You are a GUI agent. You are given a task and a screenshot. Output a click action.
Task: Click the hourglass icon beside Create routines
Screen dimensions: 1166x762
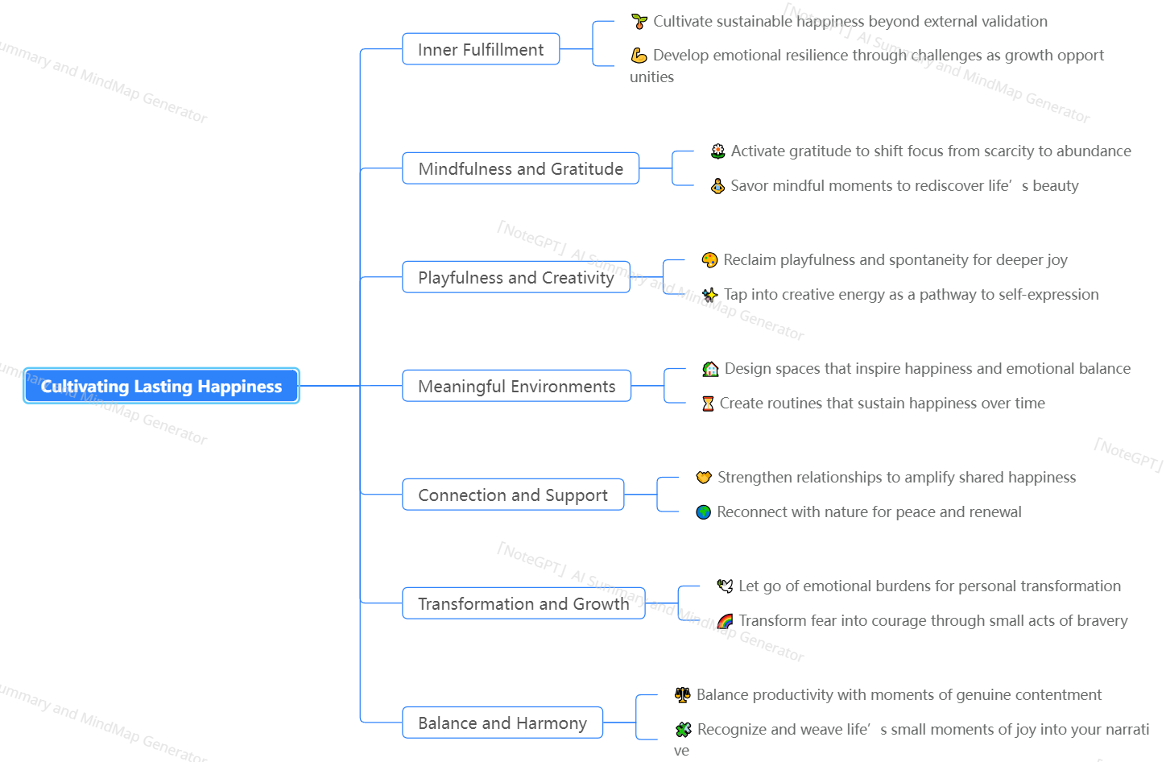[709, 404]
